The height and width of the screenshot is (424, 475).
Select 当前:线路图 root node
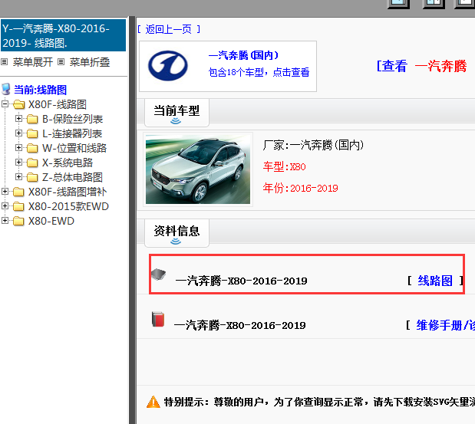[41, 90]
